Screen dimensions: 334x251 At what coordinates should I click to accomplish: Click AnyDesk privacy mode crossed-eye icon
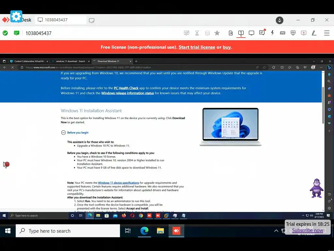tap(187, 33)
